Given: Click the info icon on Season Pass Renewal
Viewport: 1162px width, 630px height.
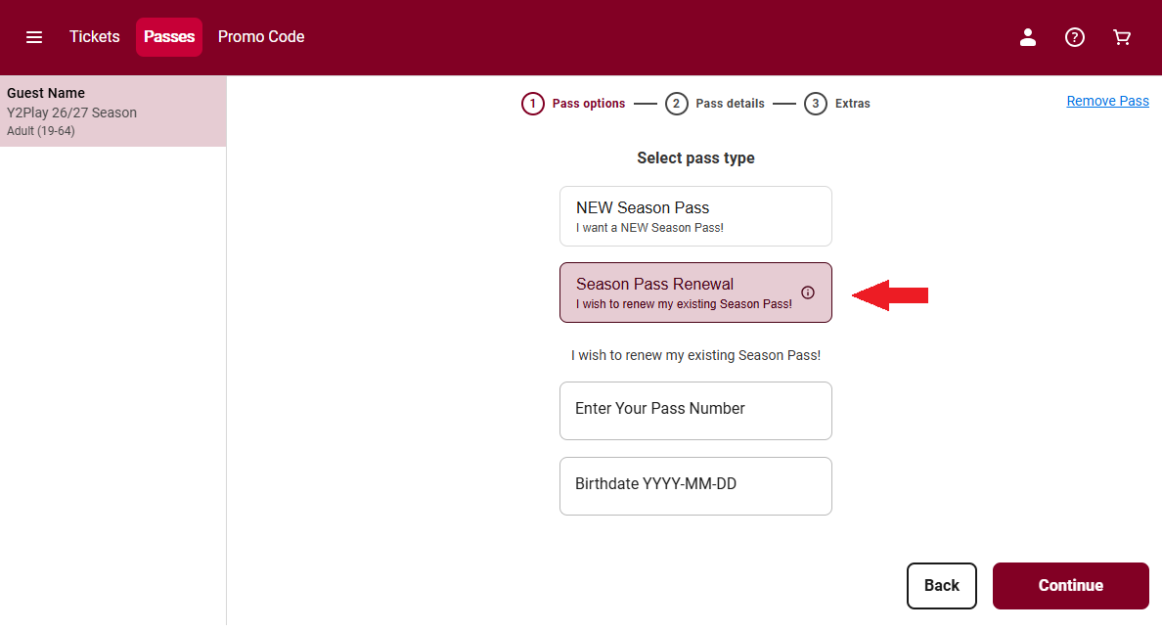Looking at the screenshot, I should pos(808,292).
